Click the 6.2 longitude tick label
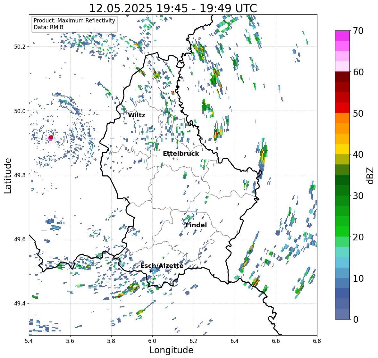 [x=194, y=341]
